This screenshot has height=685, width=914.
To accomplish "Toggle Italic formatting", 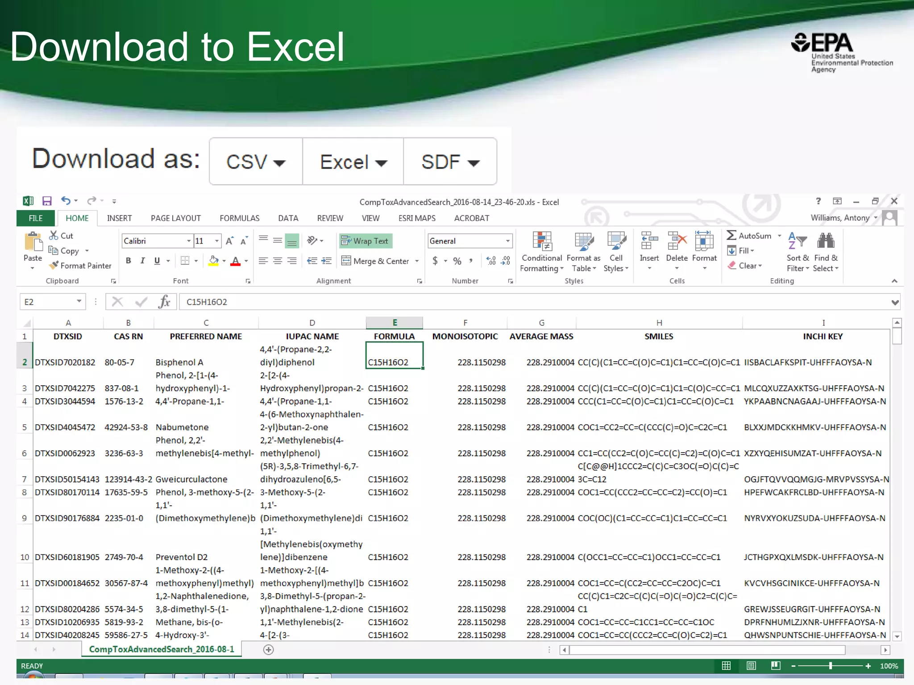I will pos(142,261).
